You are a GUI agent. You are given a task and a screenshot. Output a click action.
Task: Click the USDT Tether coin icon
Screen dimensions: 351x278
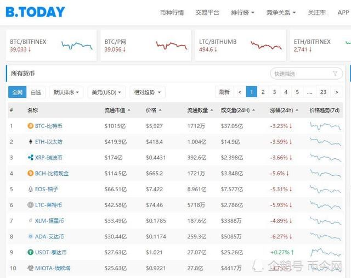tap(31, 252)
